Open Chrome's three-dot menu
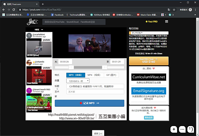Screen dimensions: 199x136 pyautogui.click(x=195, y=10)
